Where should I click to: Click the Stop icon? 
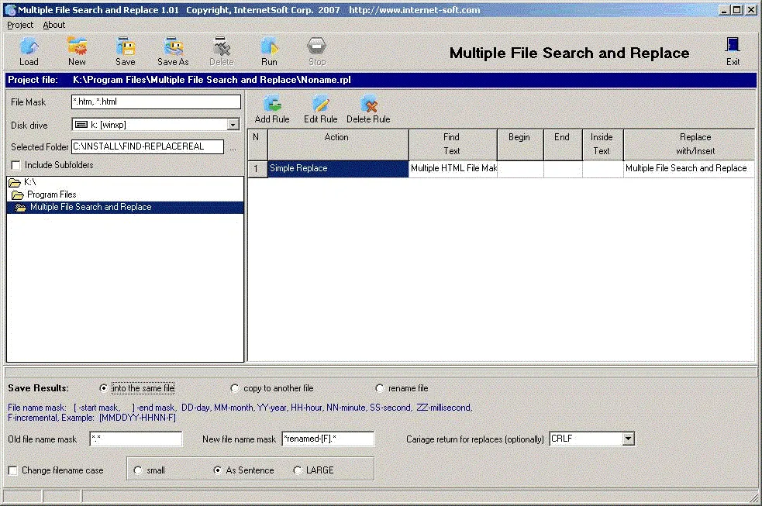pos(316,48)
